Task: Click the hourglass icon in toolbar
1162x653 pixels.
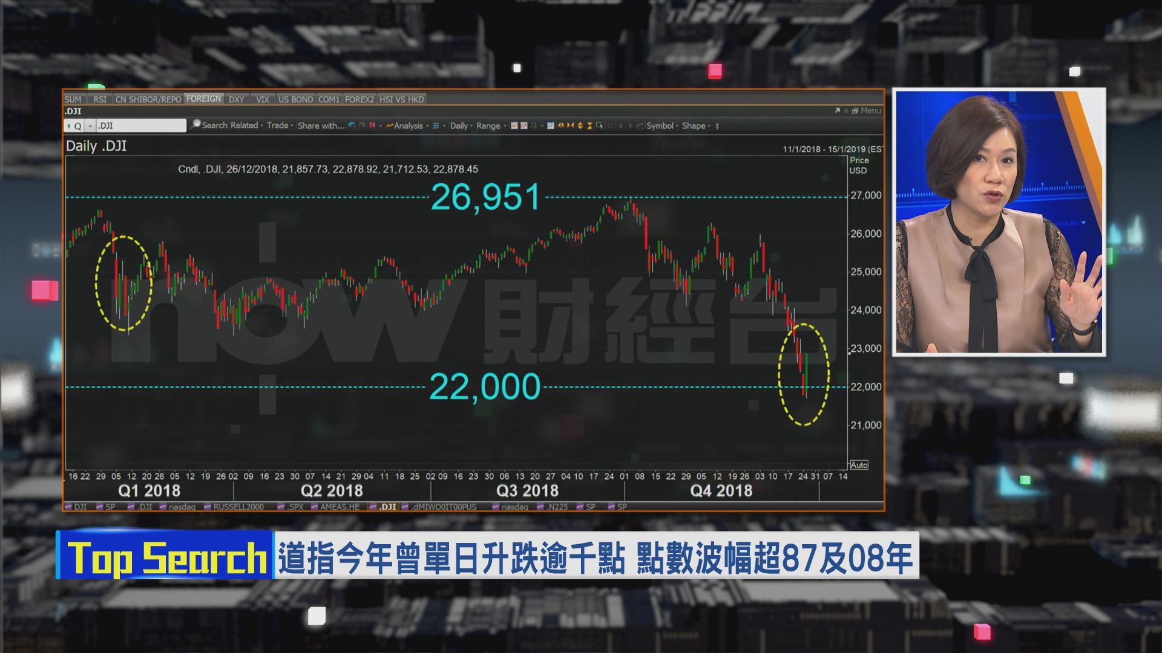Action: [589, 126]
